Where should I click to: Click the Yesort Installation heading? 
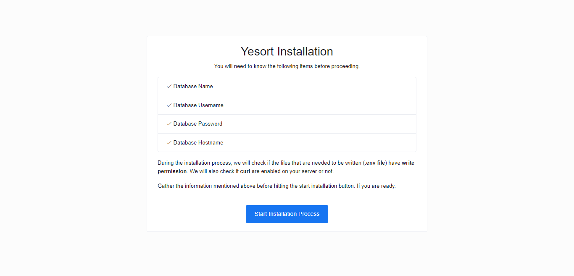[x=287, y=52]
